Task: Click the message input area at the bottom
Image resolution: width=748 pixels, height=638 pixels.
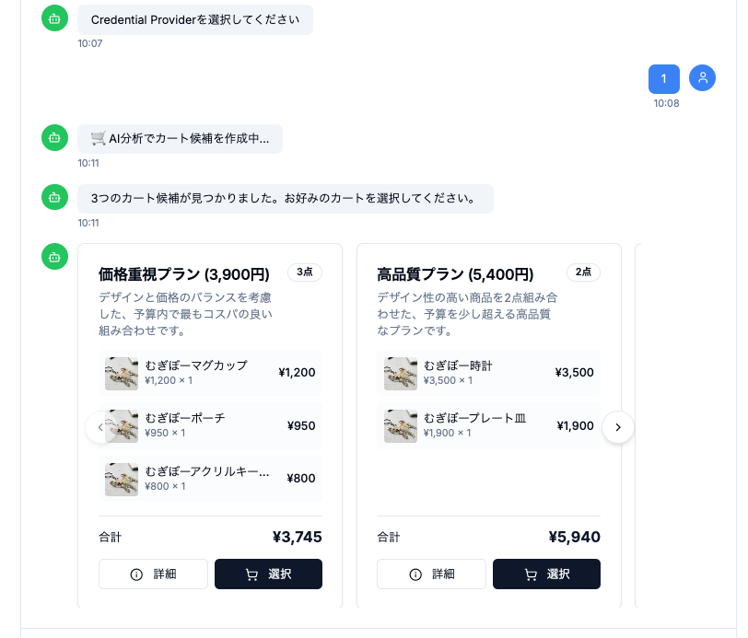Action: click(368, 633)
